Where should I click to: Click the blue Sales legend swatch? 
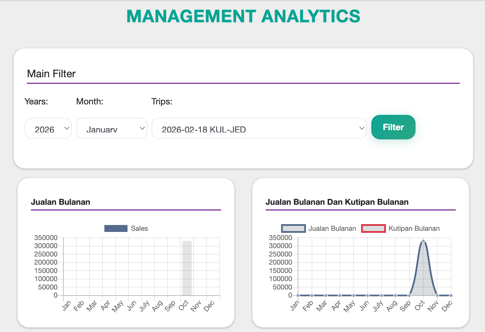tap(115, 228)
